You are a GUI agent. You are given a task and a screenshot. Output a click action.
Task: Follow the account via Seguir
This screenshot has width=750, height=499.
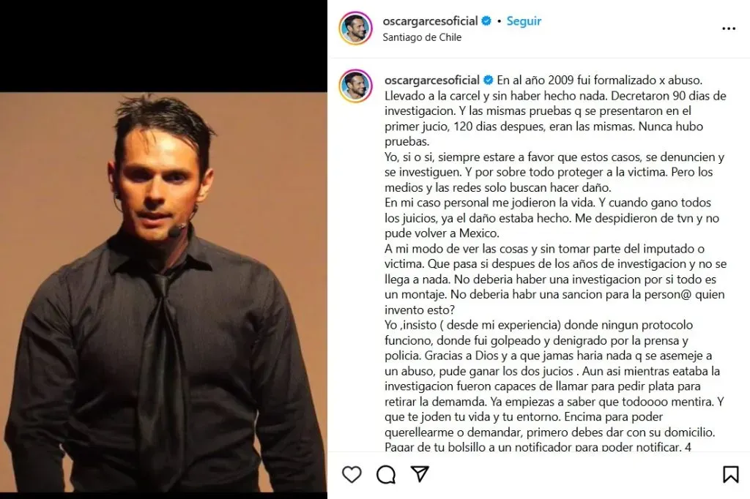(x=524, y=21)
